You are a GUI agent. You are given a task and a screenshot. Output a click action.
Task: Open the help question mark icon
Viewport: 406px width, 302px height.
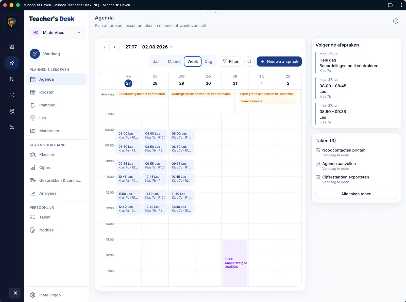pyautogui.click(x=395, y=21)
